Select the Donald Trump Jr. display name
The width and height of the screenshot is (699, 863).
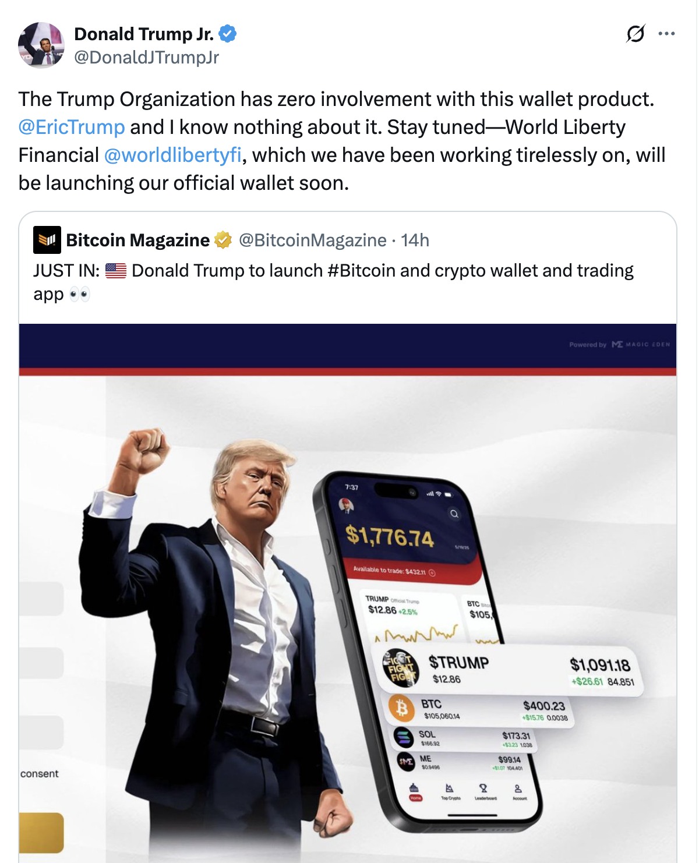coord(144,34)
